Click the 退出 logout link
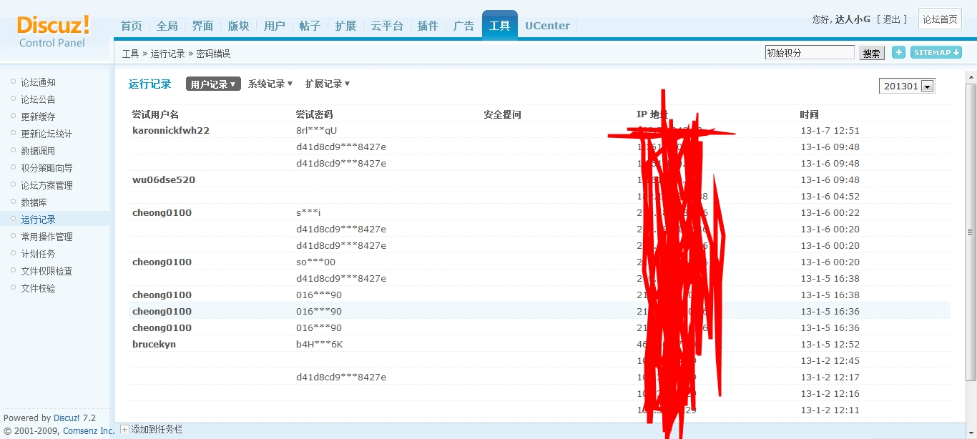Screen dimensions: 977x439 point(891,19)
